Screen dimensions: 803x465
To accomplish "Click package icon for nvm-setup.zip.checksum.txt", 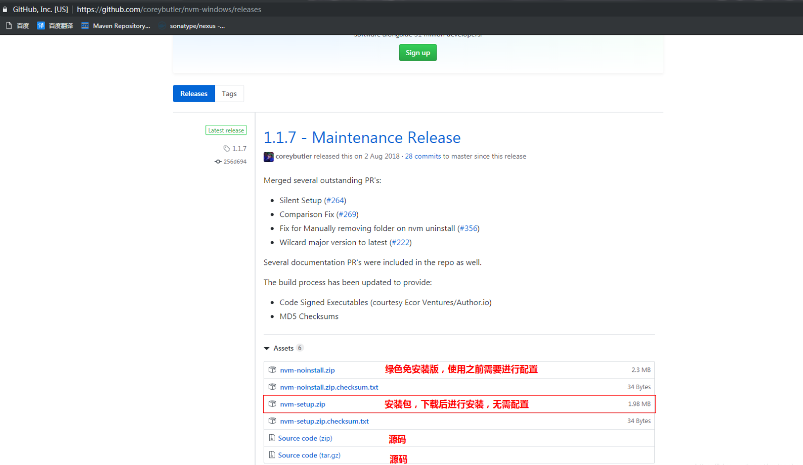I will pyautogui.click(x=272, y=421).
